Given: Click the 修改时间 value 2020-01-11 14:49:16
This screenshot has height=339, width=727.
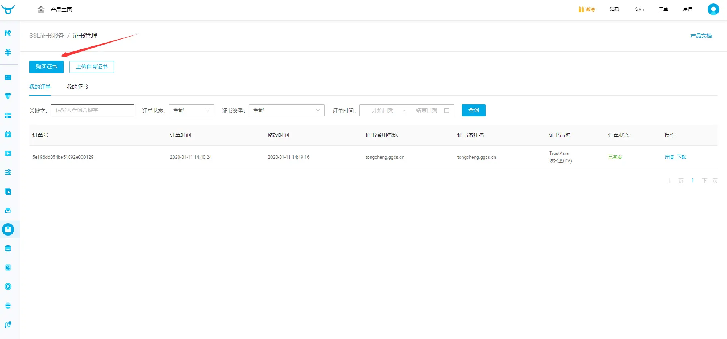Looking at the screenshot, I should 289,157.
